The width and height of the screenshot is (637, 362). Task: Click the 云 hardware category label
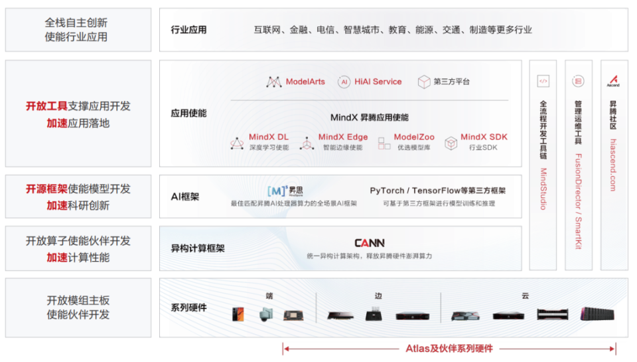(x=526, y=296)
